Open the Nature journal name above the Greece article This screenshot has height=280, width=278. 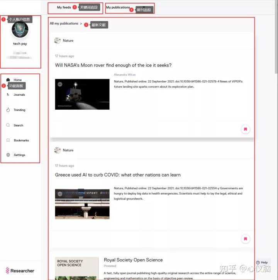click(x=68, y=150)
